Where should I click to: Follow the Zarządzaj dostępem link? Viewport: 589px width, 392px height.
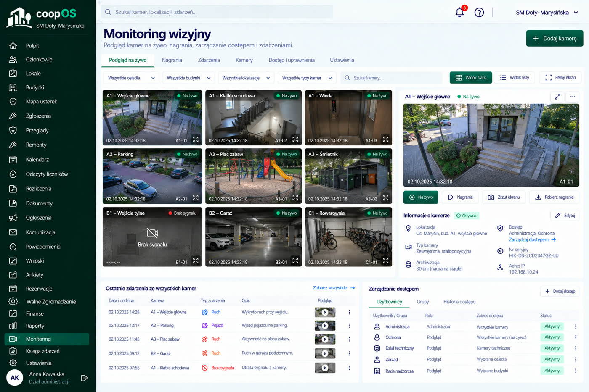[532, 239]
